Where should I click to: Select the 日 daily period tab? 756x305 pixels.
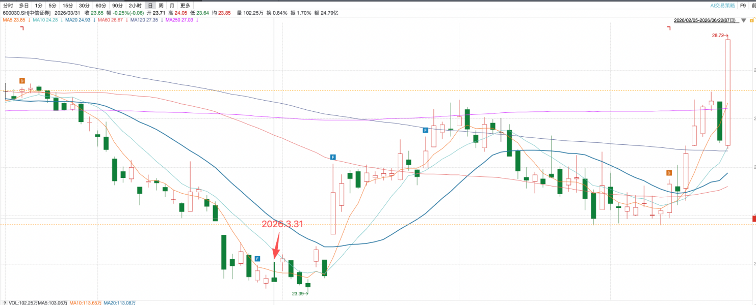(150, 5)
